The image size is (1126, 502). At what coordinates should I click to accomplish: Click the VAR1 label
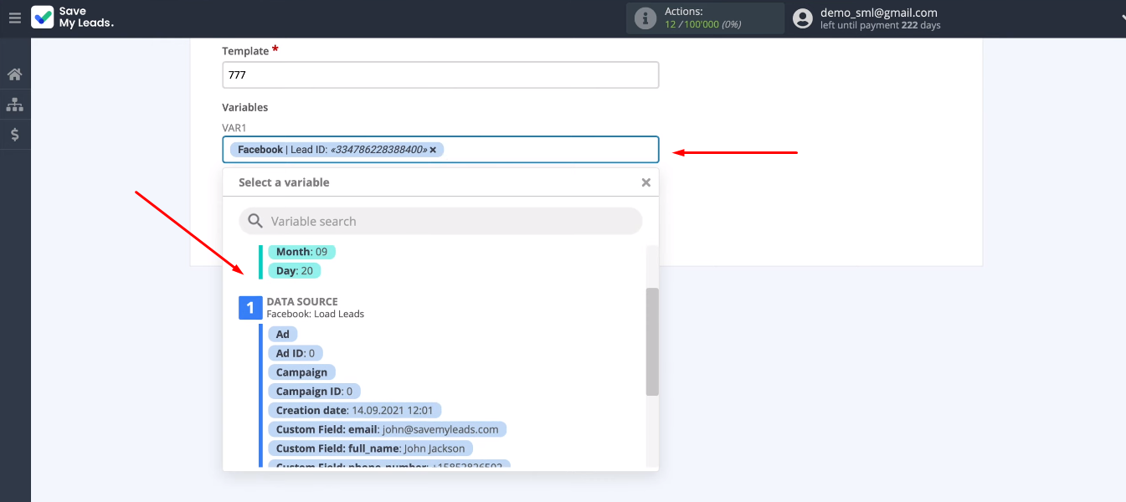234,127
